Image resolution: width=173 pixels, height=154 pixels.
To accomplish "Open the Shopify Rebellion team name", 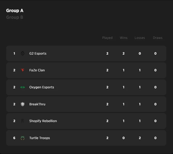I will (43, 121).
